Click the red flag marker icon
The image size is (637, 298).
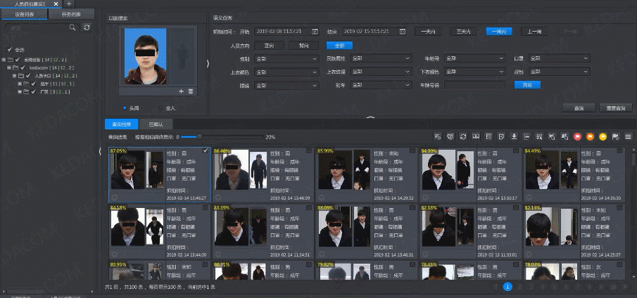[577, 137]
